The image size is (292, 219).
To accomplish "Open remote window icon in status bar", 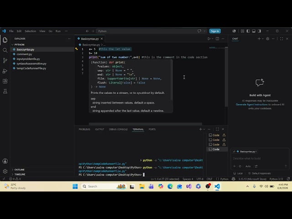I will tap(4, 179).
